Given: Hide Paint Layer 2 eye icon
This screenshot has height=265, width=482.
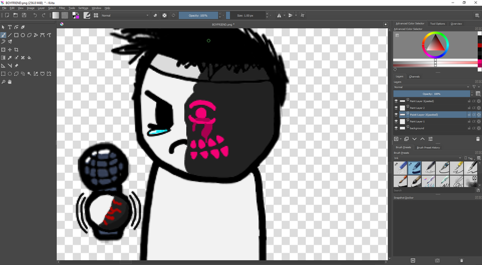Looking at the screenshot, I should 396,108.
